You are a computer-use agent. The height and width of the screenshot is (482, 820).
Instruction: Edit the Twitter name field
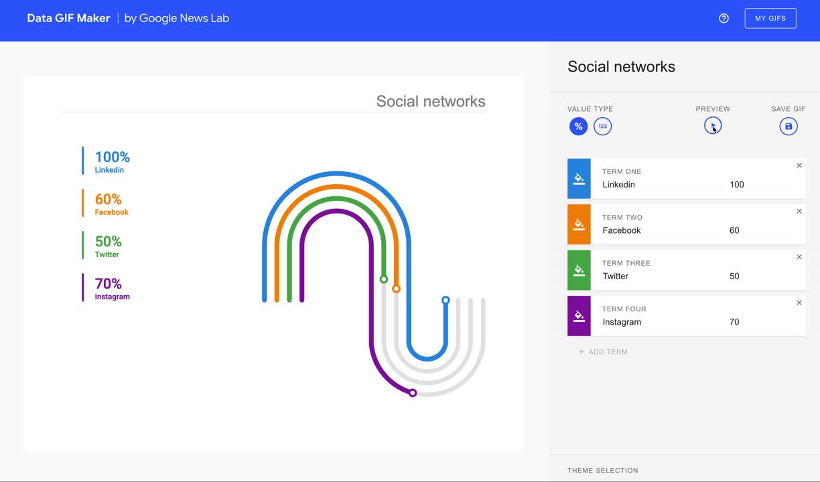[660, 276]
